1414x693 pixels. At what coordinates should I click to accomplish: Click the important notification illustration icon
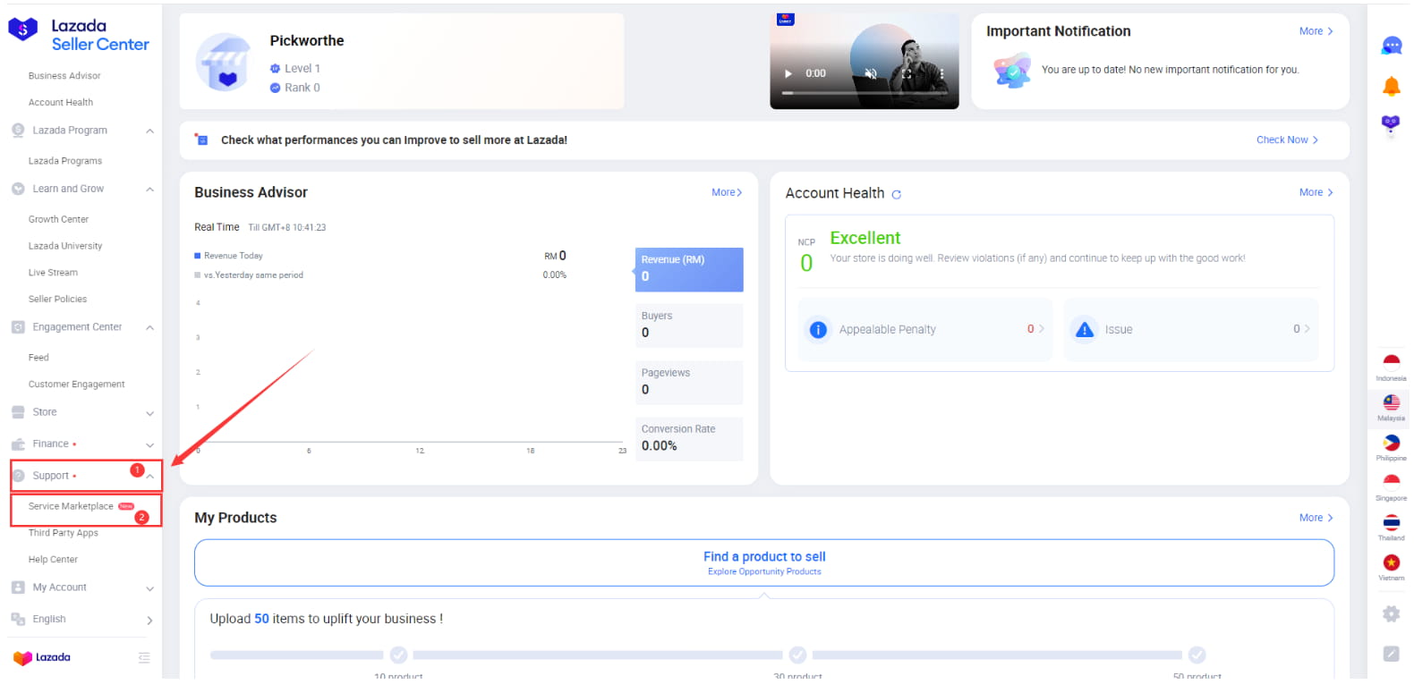(x=1012, y=70)
